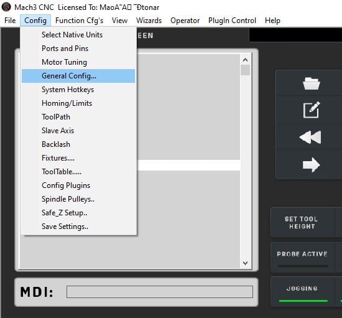The height and width of the screenshot is (318, 342).
Task: Close the open Config menu
Action: coord(35,21)
